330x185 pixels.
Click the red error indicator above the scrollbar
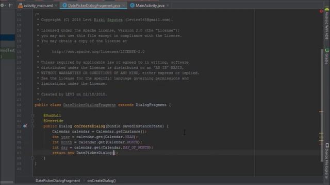321,11
